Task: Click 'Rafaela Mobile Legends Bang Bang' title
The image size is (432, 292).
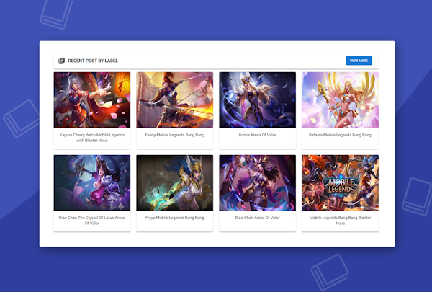Action: [340, 135]
